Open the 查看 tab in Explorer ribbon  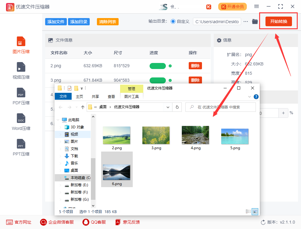pos(111,96)
